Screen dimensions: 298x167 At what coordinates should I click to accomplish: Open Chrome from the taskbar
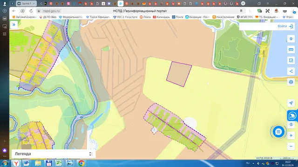pos(81,163)
